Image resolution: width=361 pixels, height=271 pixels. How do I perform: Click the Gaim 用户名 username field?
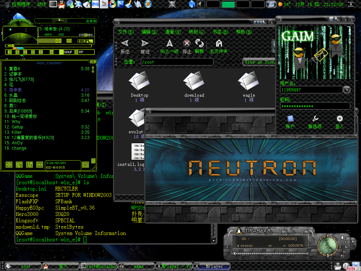311,90
